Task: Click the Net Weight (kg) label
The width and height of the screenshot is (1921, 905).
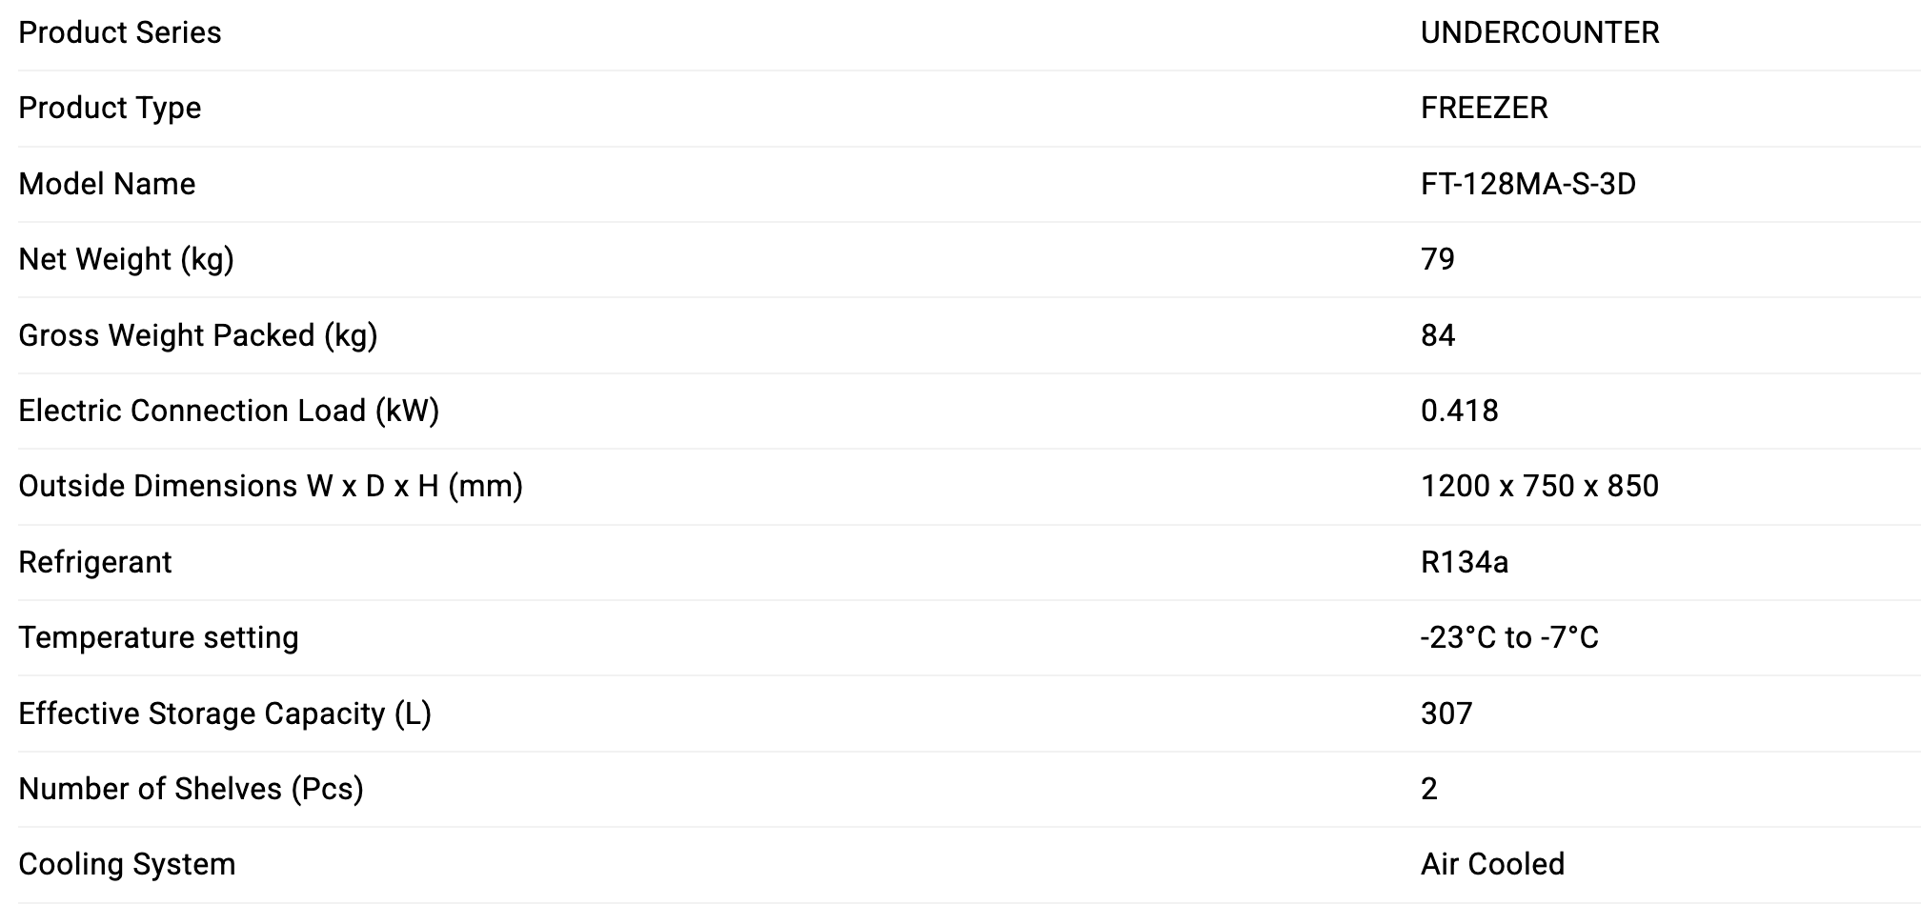Action: tap(126, 259)
